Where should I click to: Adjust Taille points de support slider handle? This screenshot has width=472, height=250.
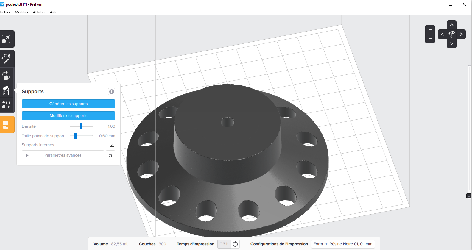point(76,136)
